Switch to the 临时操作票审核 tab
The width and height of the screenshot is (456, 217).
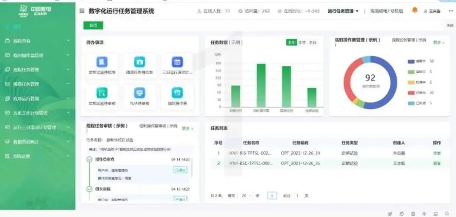coord(158,126)
